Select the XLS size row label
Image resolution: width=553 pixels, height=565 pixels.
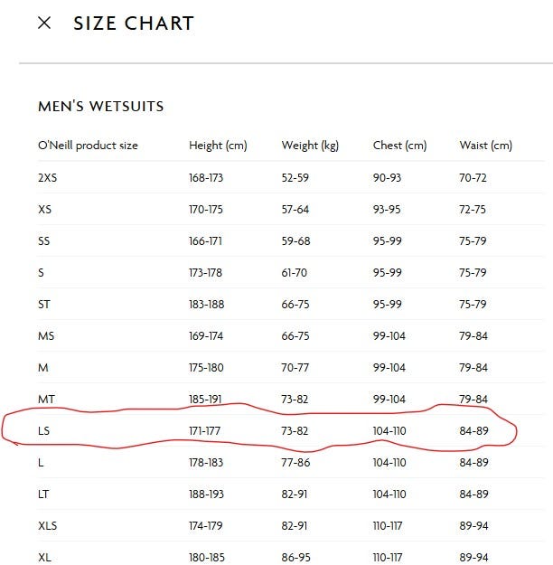47,526
